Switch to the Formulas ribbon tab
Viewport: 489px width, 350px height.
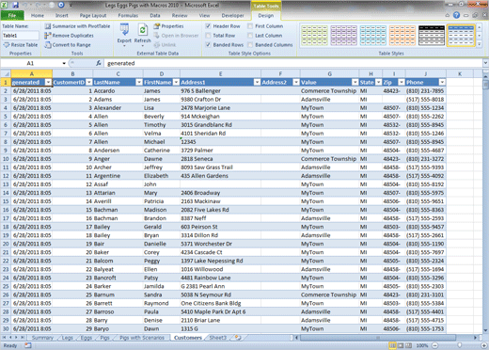pyautogui.click(x=128, y=15)
